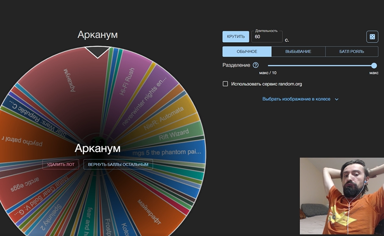
Task: Switch to the БАТЛ РОЯЛЬ mode tab
Action: pos(352,52)
